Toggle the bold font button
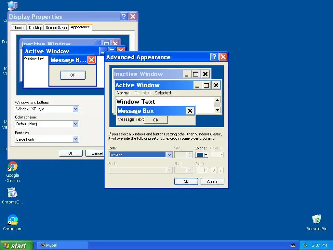 click(x=214, y=170)
